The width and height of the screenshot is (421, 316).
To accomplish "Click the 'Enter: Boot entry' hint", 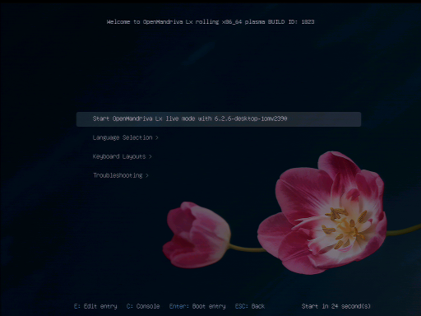I will pyautogui.click(x=197, y=306).
